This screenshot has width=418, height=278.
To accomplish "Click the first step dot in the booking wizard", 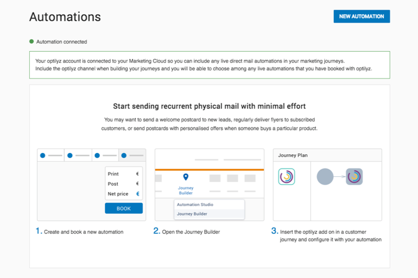I will pyautogui.click(x=42, y=155).
